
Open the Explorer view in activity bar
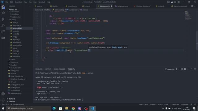(3, 7)
